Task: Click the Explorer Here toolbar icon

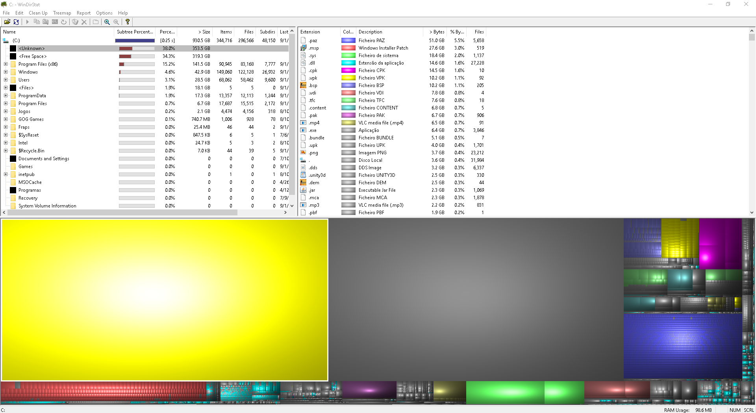Action: coord(46,22)
